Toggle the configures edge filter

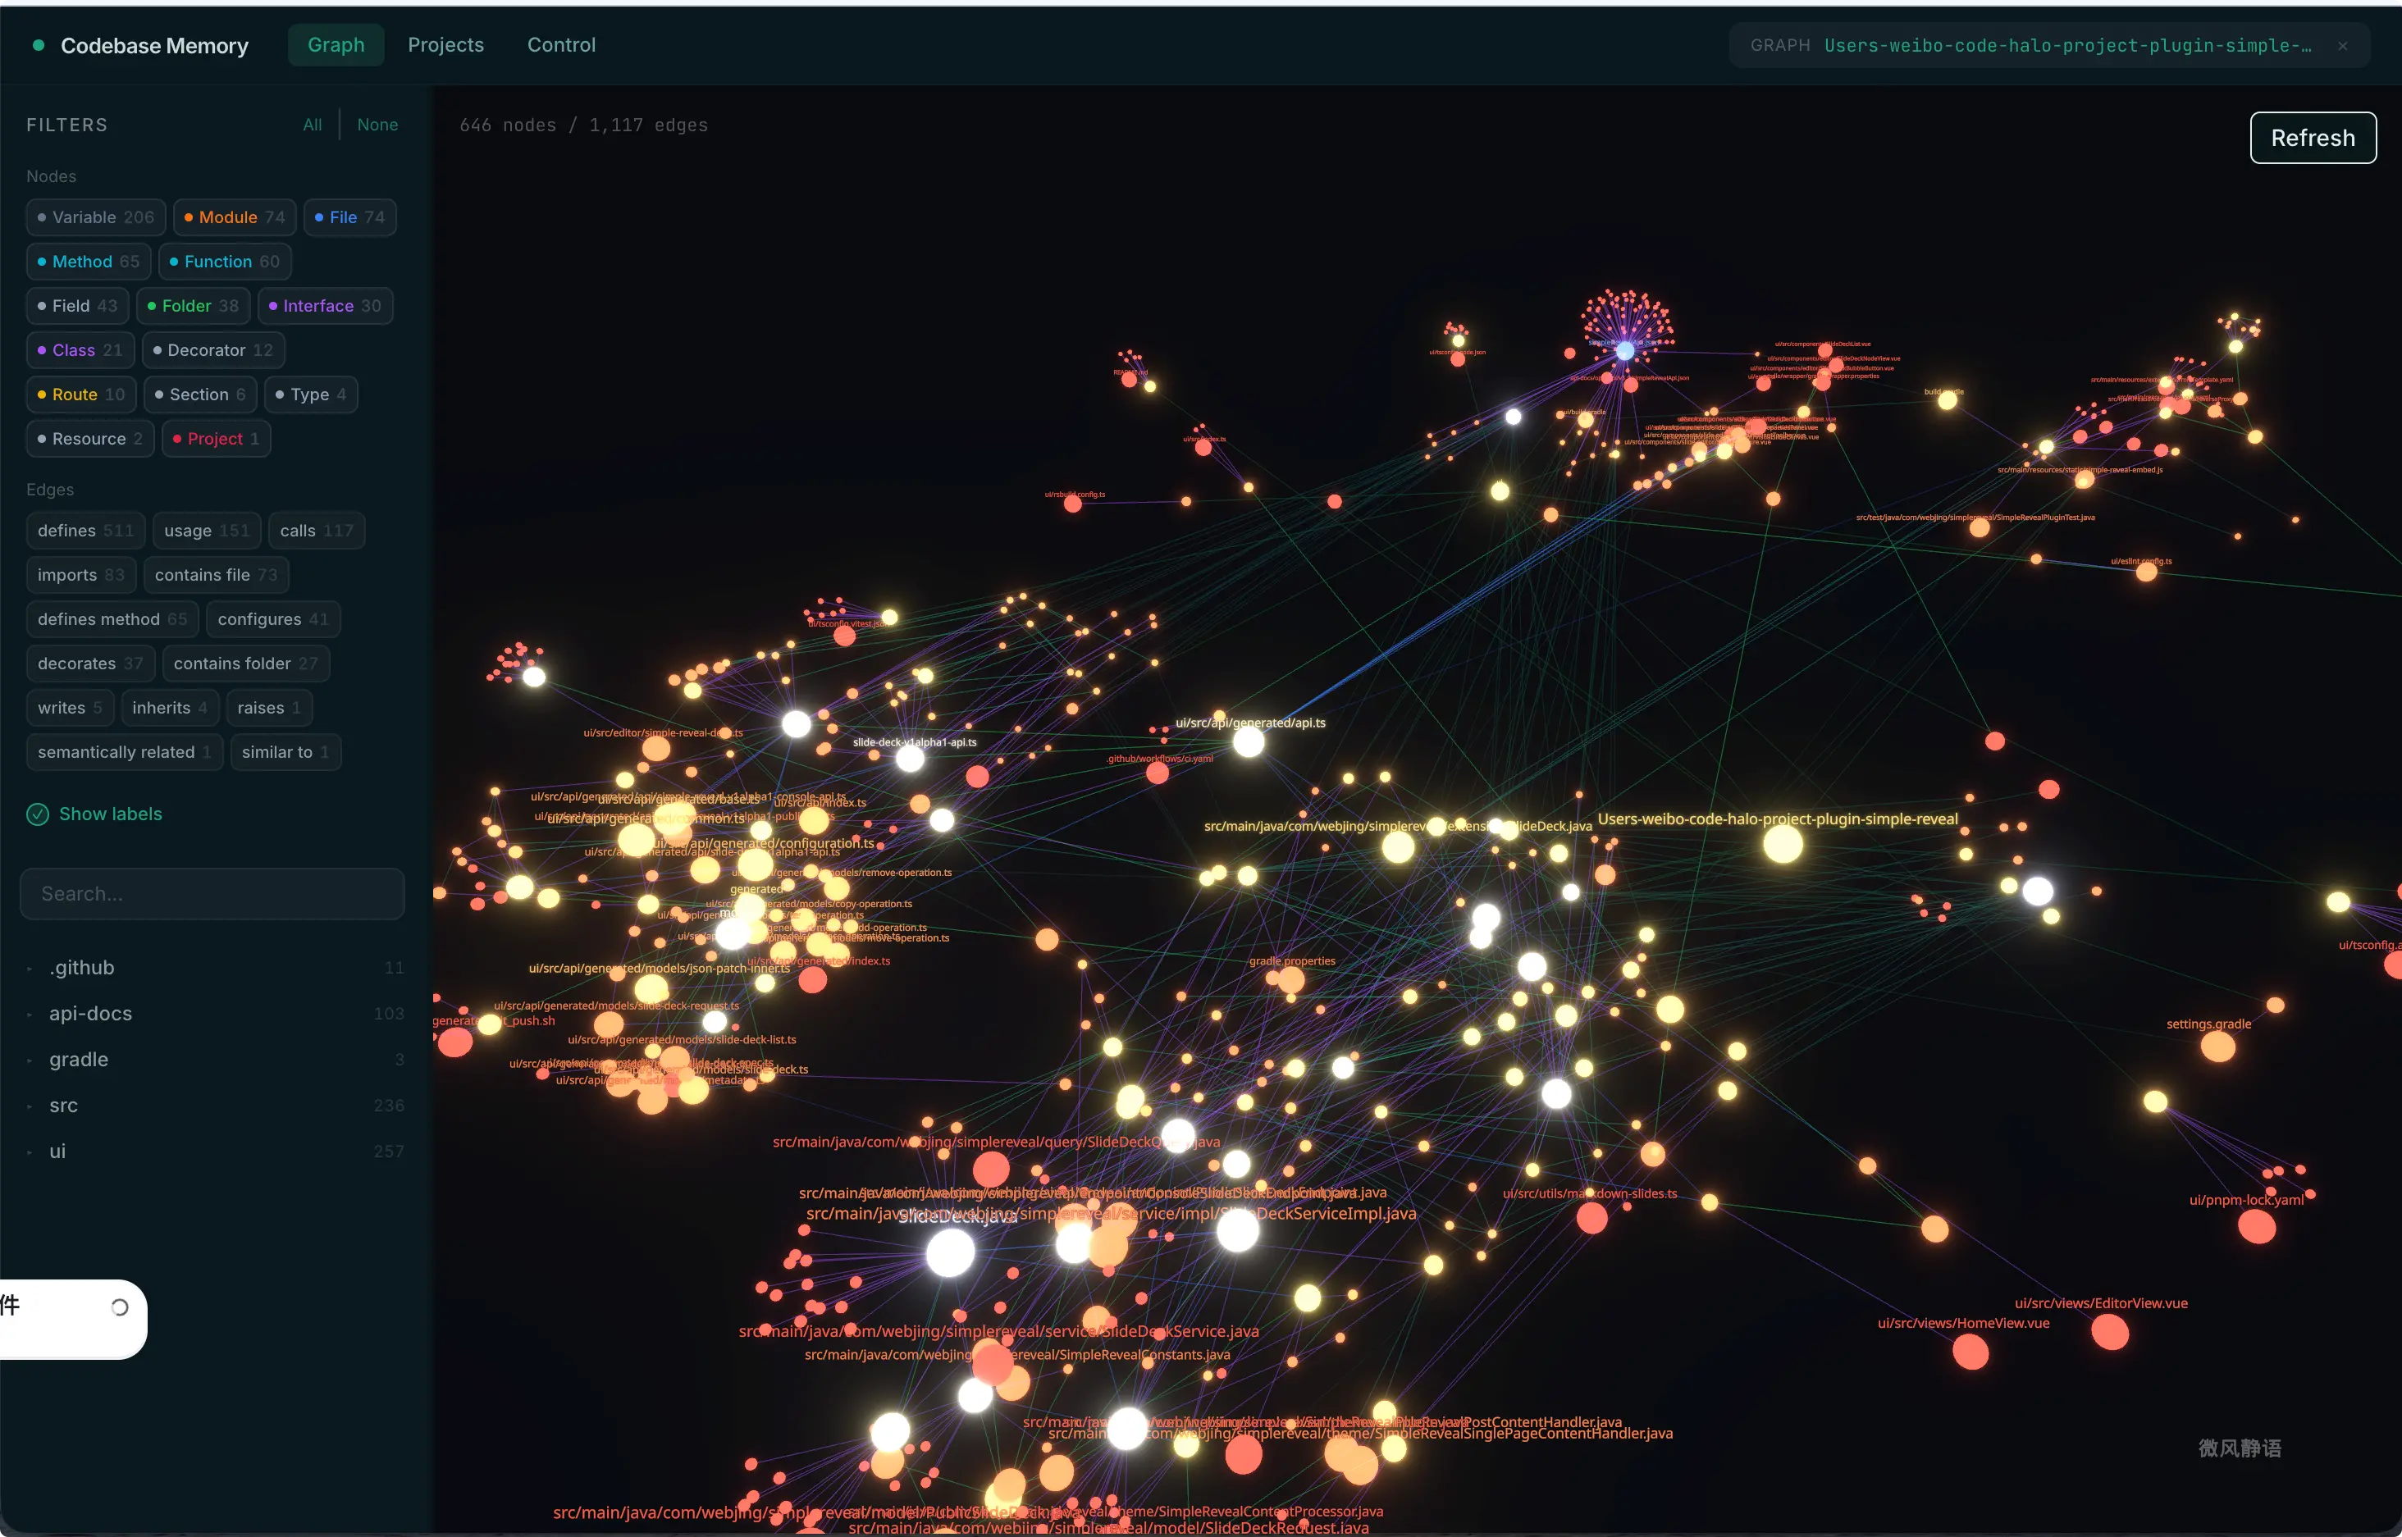tap(273, 620)
